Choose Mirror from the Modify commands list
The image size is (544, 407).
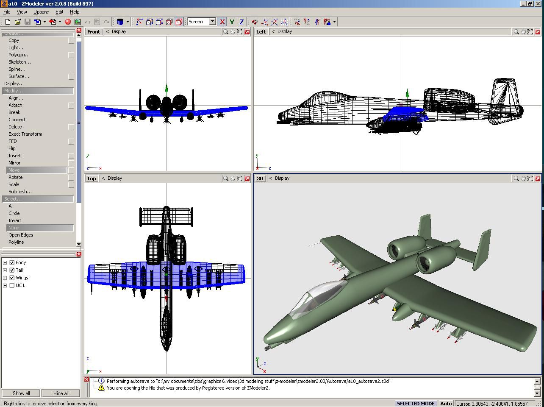[x=14, y=162]
